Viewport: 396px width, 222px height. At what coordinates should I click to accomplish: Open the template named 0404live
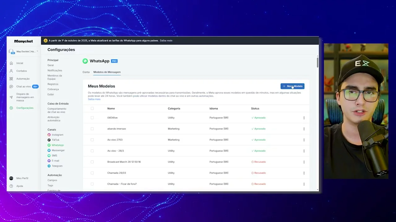(112, 118)
